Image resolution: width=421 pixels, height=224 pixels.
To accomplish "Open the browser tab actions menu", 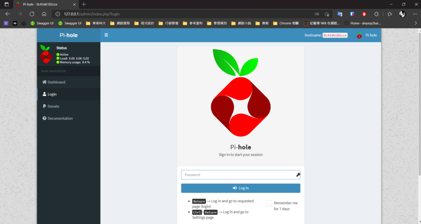I will (7, 4).
